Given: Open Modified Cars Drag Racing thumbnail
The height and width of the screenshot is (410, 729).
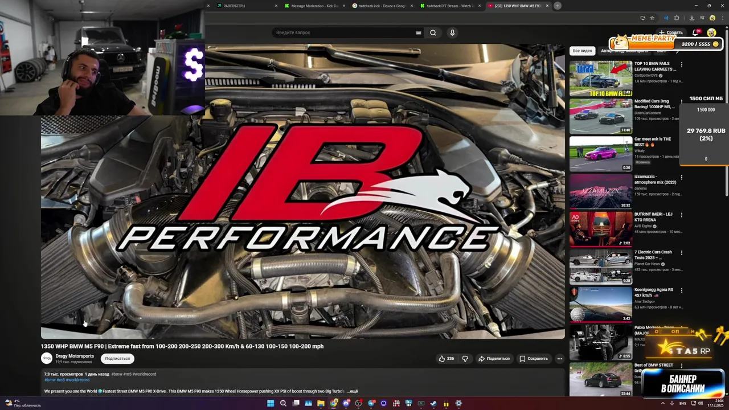Looking at the screenshot, I should click(x=601, y=116).
